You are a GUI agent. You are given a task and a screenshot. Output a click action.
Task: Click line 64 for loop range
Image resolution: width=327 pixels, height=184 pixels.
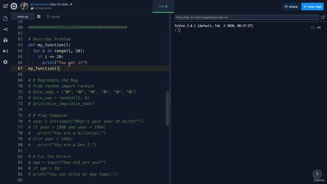(59, 51)
